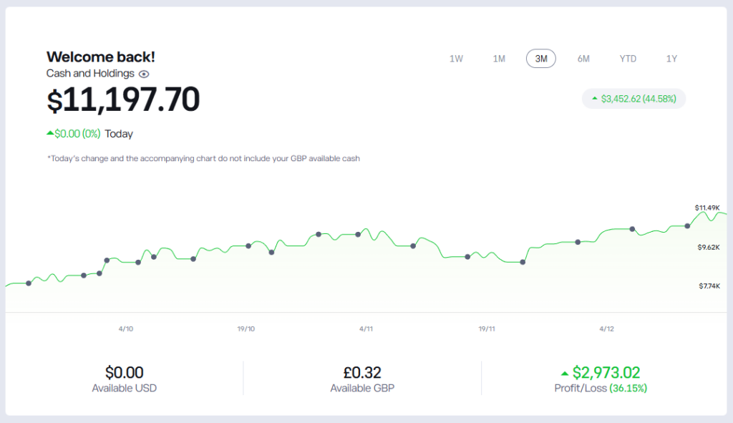This screenshot has height=423, width=733.
Task: Click the $9.62K chart axis label
Action: (709, 247)
